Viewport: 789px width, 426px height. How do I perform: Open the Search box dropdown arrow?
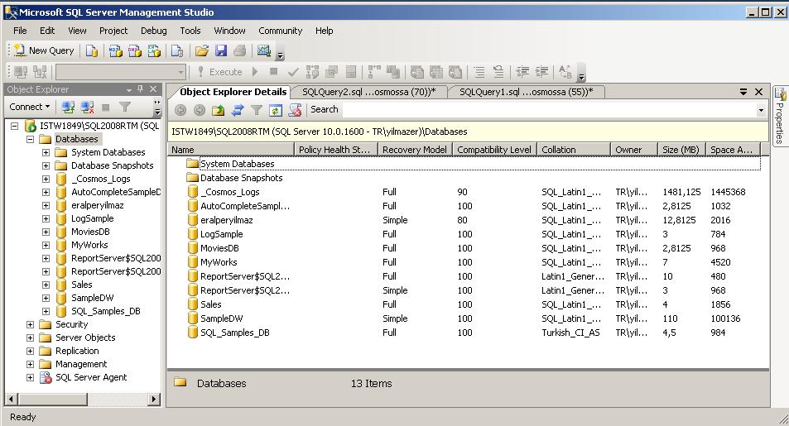[x=761, y=110]
